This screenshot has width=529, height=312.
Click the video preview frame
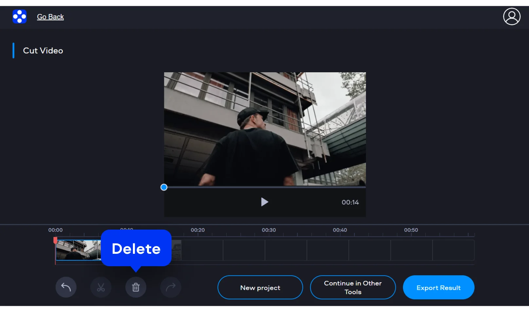point(265,129)
